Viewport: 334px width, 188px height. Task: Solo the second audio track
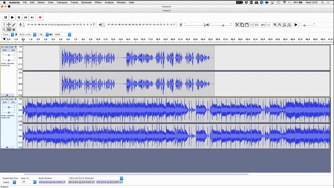pos(13,102)
